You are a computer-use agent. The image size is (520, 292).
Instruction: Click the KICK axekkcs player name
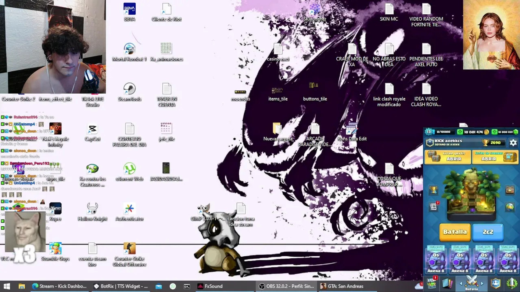pyautogui.click(x=448, y=141)
